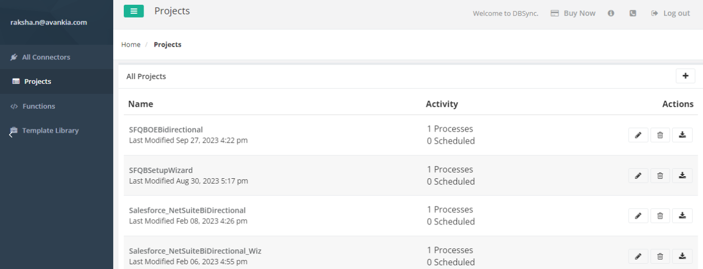Screen dimensions: 703x269
Task: Download the Salesforce_NetSuiteBiDirectional project
Action: pyautogui.click(x=682, y=216)
